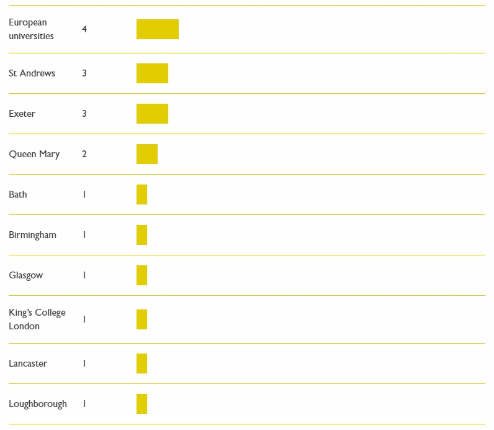Click the Exeter row yellow bar

[152, 114]
